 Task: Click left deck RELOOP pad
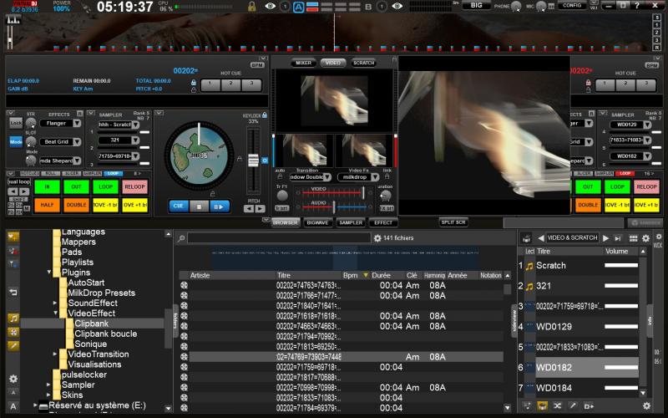click(134, 186)
